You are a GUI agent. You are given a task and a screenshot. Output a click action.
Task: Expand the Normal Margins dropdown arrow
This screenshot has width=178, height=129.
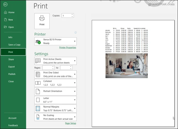[x=75, y=108]
